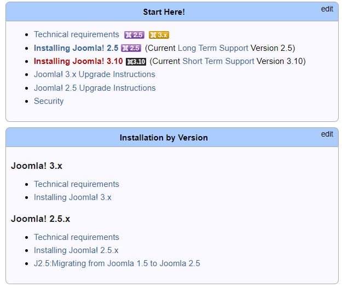Image resolution: width=342 pixels, height=288 pixels.
Task: Edit the Installation by Version section
Action: coord(327,134)
